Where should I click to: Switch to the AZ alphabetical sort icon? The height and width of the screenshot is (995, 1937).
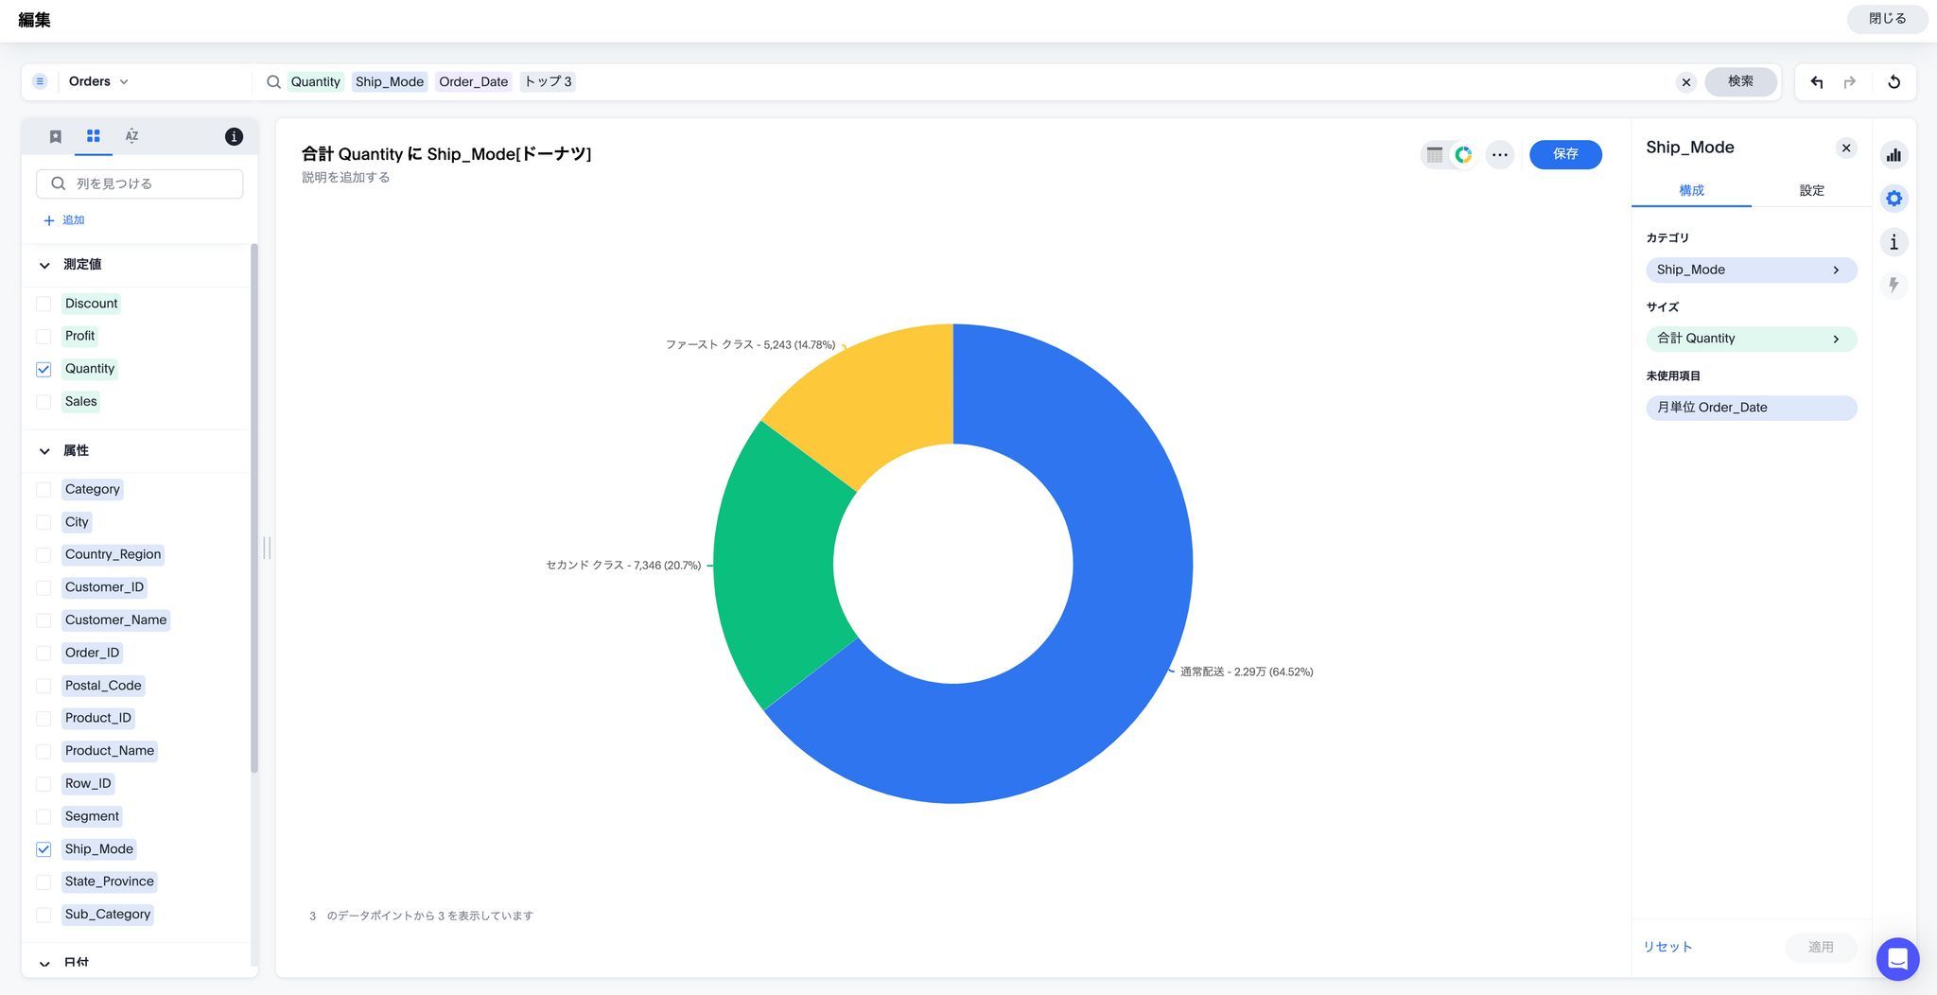pyautogui.click(x=131, y=136)
